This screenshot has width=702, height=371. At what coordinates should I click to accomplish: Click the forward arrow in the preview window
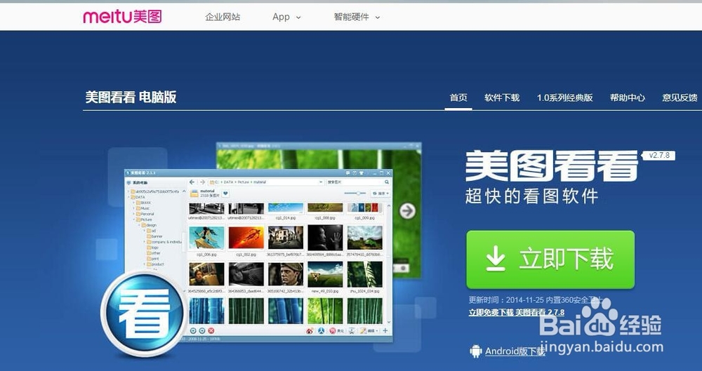coord(202,182)
